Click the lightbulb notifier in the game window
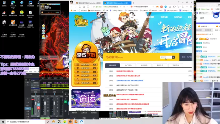Screen dimensions: 220x124 pos(43,26)
